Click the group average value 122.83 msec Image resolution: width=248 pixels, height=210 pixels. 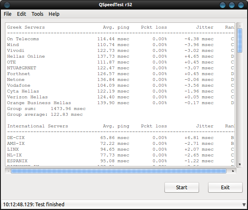[67, 115]
